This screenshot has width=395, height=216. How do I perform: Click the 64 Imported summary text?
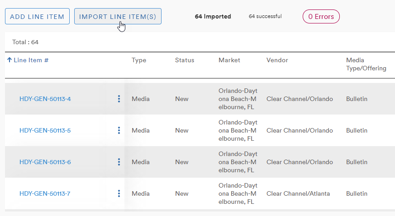click(x=213, y=16)
